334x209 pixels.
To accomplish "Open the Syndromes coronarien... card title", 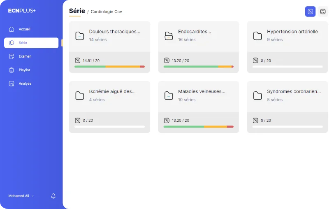I will click(x=294, y=91).
